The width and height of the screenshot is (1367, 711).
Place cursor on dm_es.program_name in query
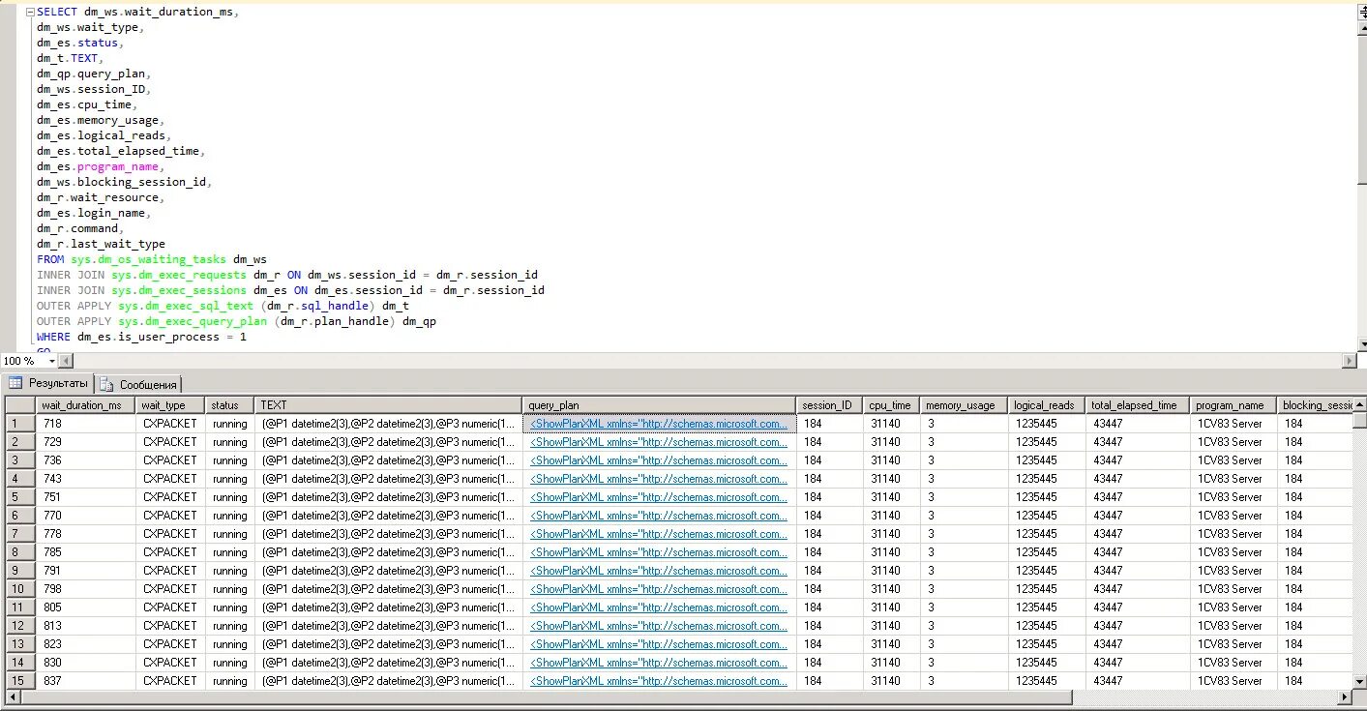(98, 166)
